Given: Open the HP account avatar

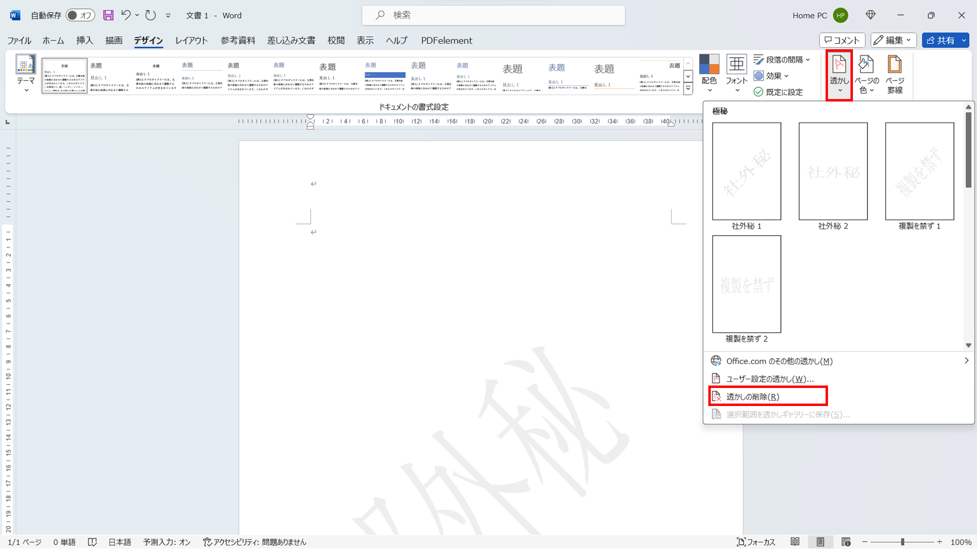Looking at the screenshot, I should 840,15.
